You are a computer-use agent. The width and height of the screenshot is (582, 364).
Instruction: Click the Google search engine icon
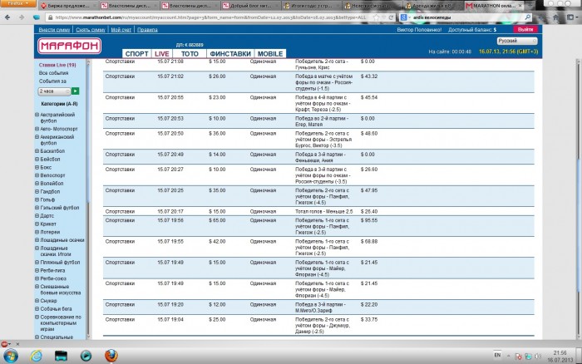tap(404, 17)
